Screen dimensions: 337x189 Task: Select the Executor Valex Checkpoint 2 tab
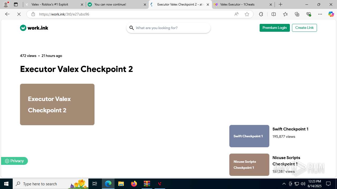[x=181, y=4]
